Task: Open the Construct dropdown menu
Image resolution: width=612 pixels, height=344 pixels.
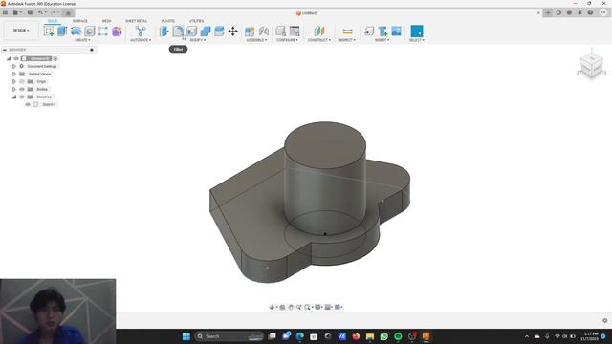Action: tap(318, 40)
